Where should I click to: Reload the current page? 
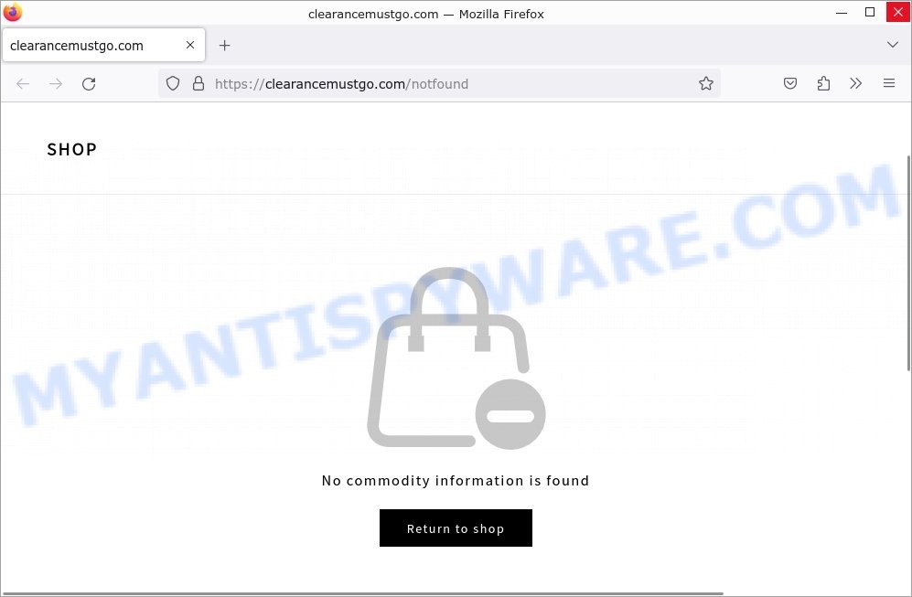89,84
